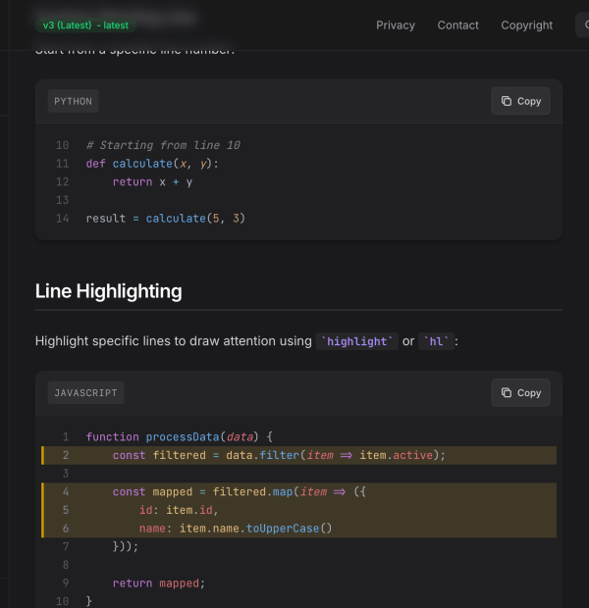This screenshot has height=608, width=589.
Task: Click the PYTHON language label
Action: (x=73, y=101)
